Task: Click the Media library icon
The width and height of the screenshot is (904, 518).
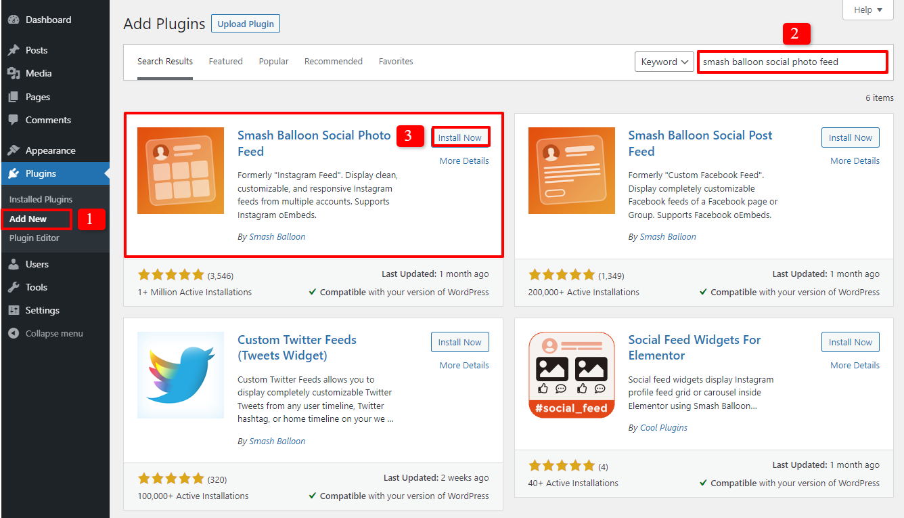Action: pos(14,73)
